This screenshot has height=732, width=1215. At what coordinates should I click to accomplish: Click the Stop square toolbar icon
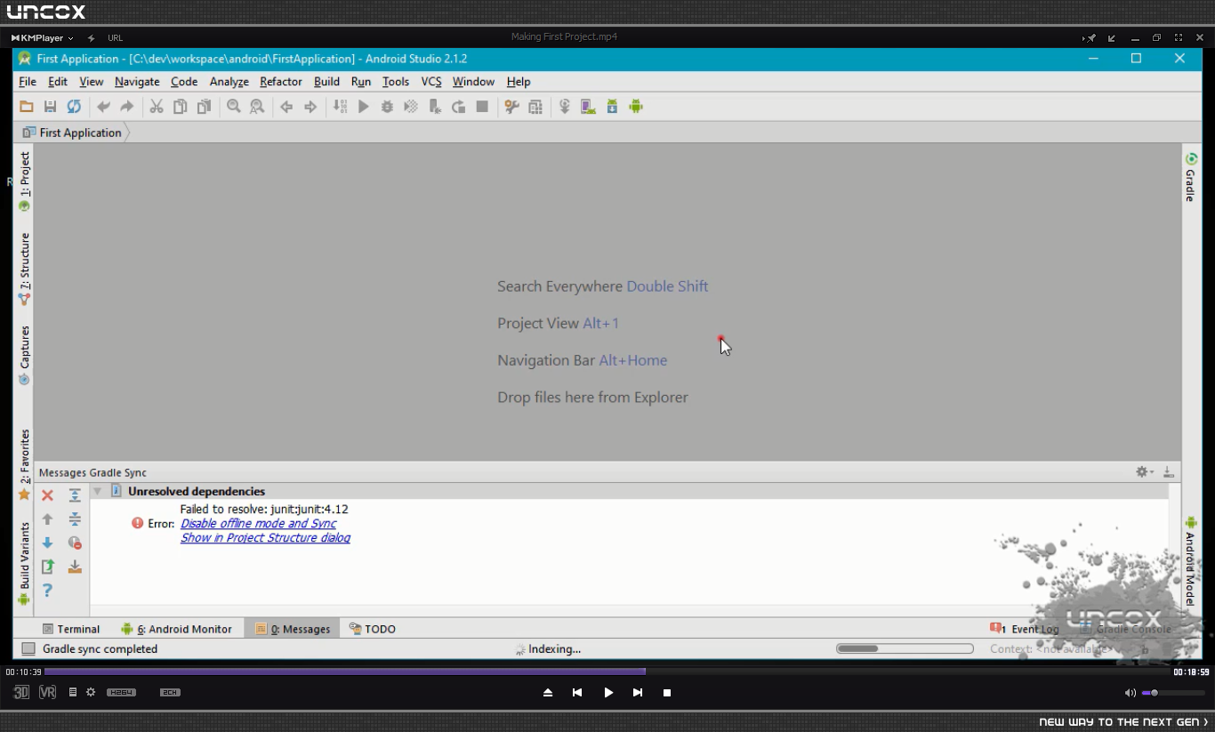(482, 107)
